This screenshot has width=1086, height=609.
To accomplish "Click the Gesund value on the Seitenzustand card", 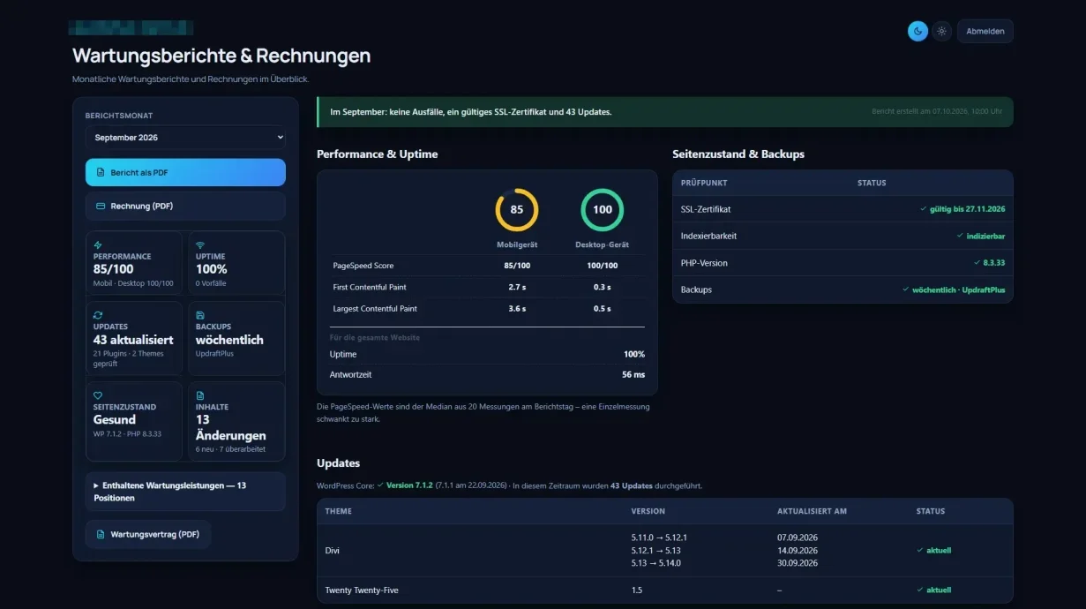I will coord(115,420).
